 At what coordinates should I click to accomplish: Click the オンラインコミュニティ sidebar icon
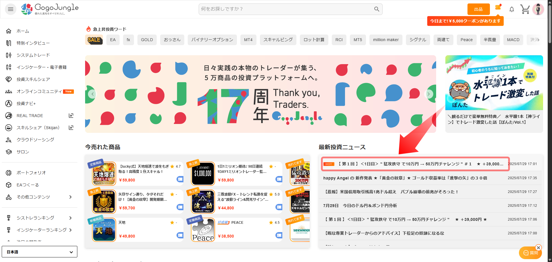(x=9, y=91)
